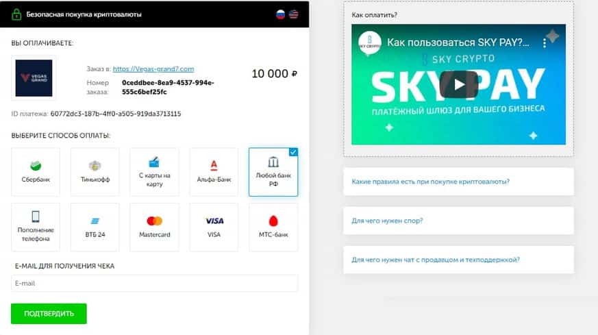
Task: Choose Mastercard payment option
Action: (154, 227)
